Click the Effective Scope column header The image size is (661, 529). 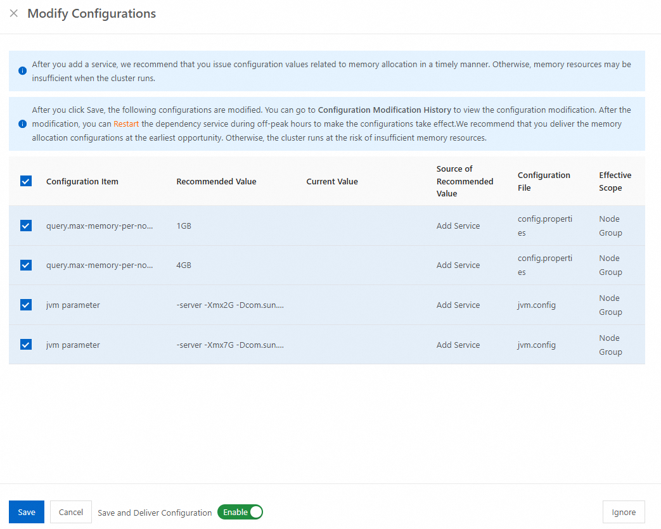[x=615, y=181]
